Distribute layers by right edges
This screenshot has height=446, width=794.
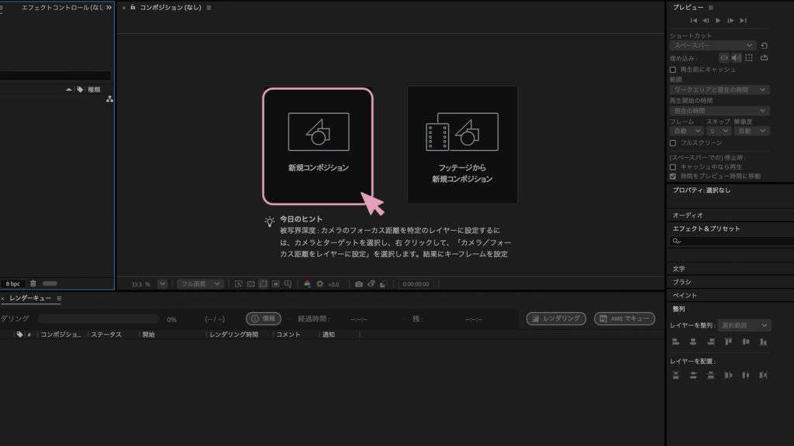point(764,376)
